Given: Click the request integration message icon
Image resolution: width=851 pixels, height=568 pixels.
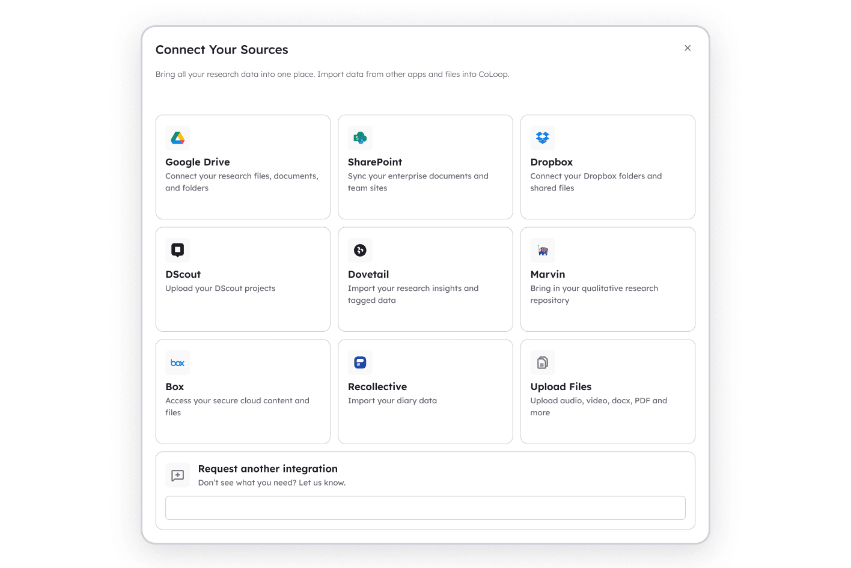Looking at the screenshot, I should pyautogui.click(x=177, y=475).
